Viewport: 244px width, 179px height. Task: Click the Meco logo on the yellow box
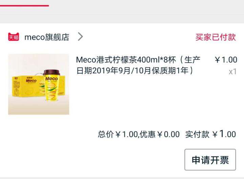31,81
